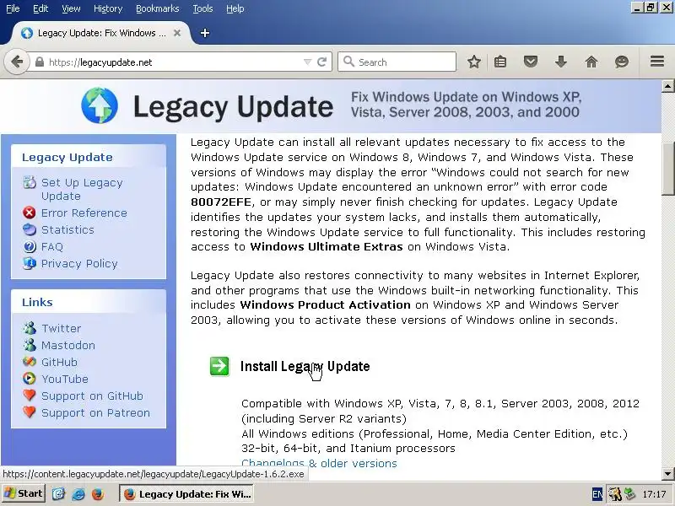Visit the Twitter link
This screenshot has height=506, width=675.
[61, 328]
